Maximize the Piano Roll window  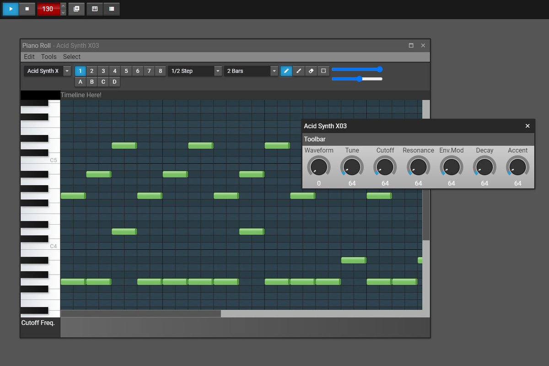click(x=411, y=45)
